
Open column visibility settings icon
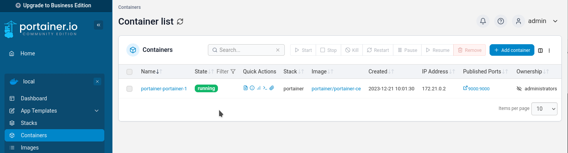(x=541, y=50)
